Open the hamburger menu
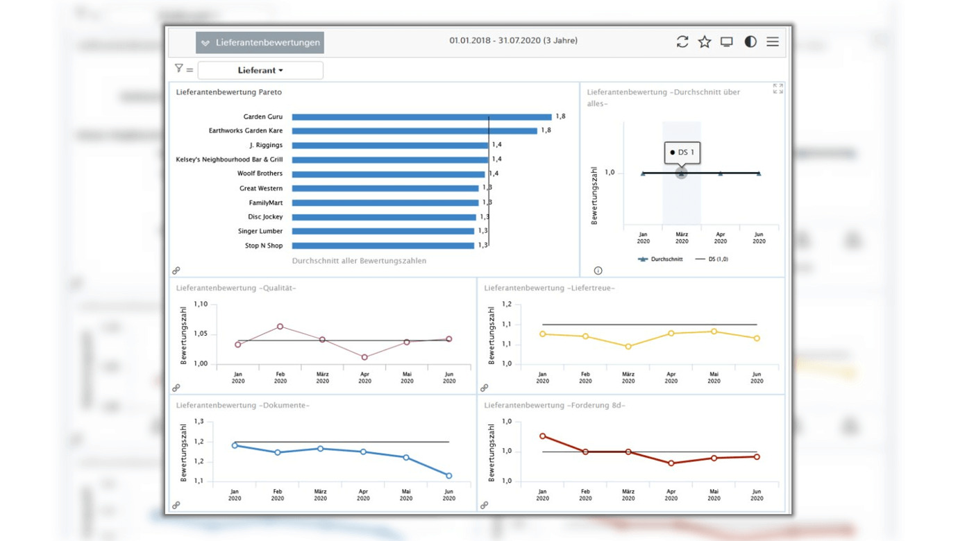 (x=773, y=42)
